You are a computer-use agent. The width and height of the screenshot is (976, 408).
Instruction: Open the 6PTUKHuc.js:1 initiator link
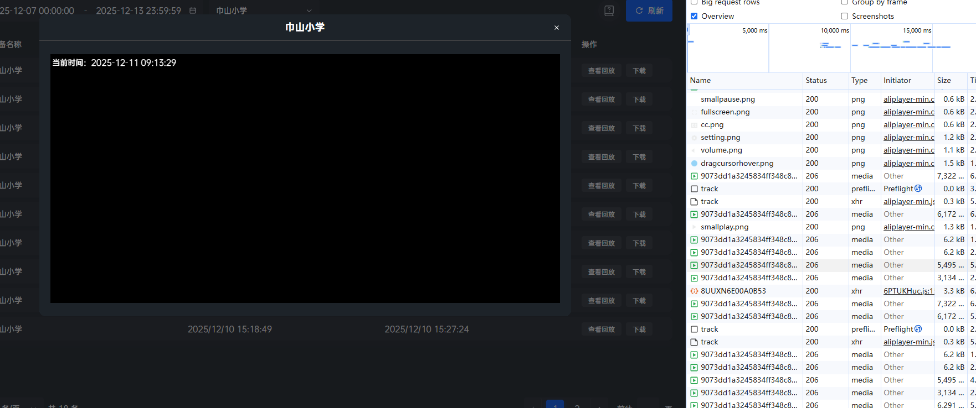coord(908,291)
